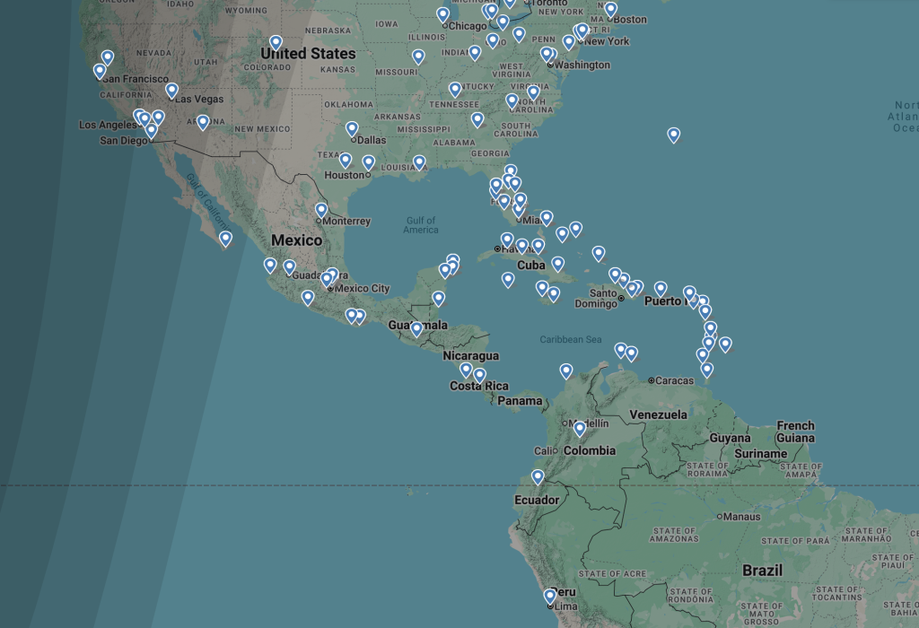Select the pin in Guatemala

tap(416, 329)
